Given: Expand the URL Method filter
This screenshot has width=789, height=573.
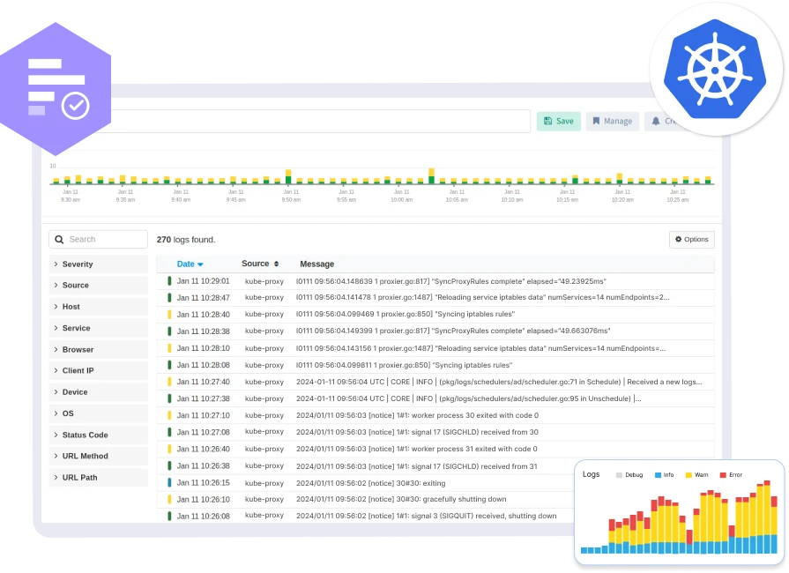Looking at the screenshot, I should pos(98,457).
